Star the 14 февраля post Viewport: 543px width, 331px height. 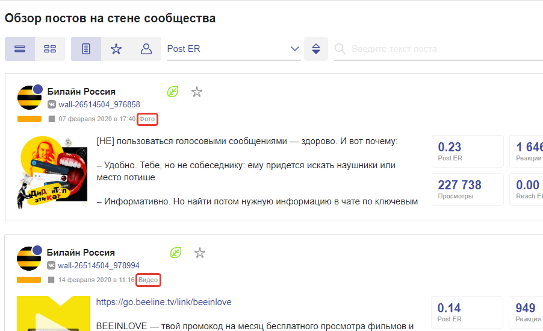pos(200,253)
